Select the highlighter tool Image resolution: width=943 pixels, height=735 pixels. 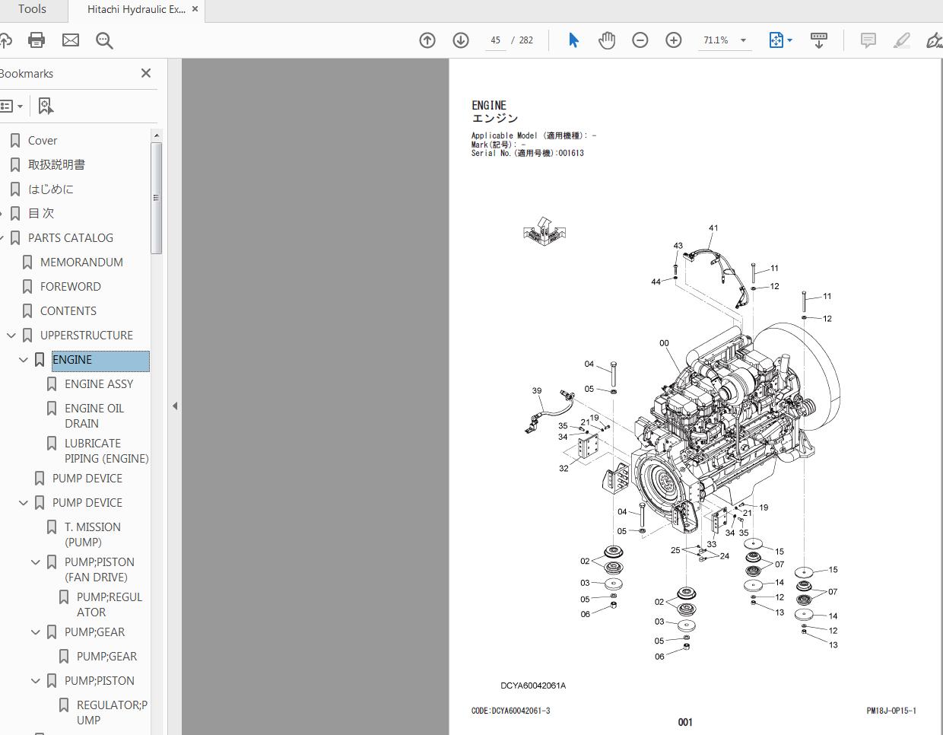[x=902, y=40]
